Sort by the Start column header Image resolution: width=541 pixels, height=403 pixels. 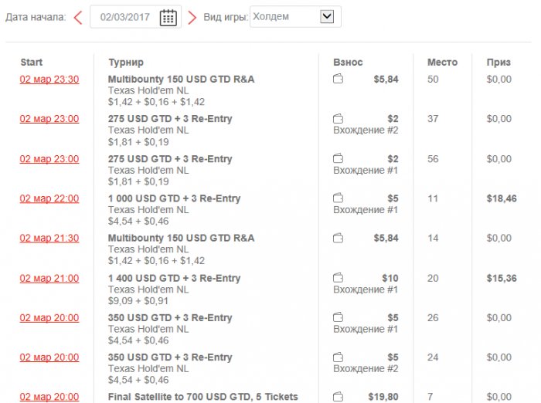click(32, 62)
